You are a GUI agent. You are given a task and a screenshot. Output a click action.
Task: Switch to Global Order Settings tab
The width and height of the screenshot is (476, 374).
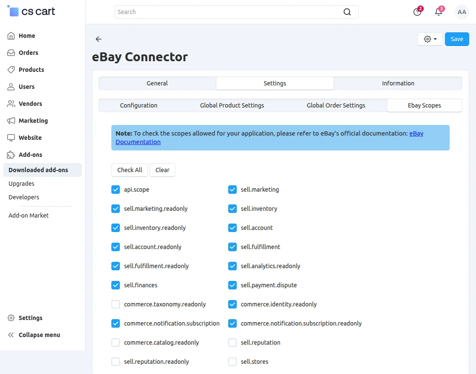(336, 105)
